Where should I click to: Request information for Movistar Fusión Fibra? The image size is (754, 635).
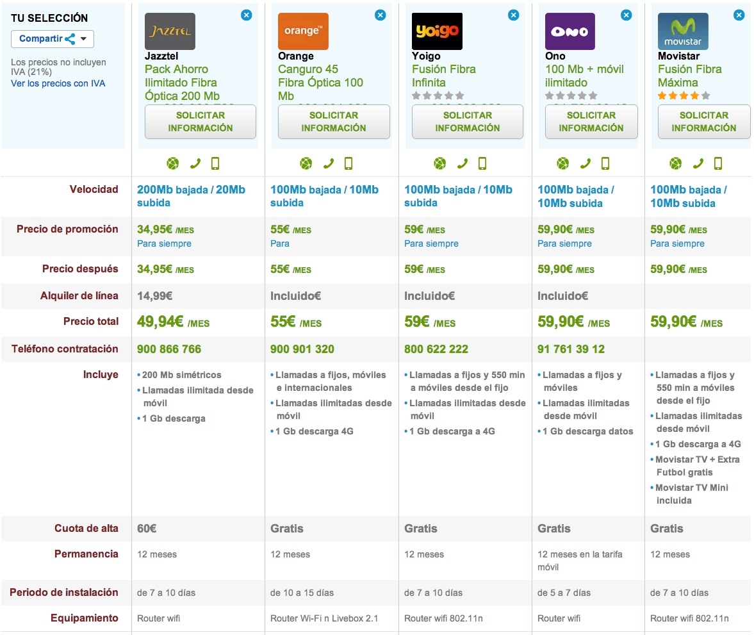[704, 122]
